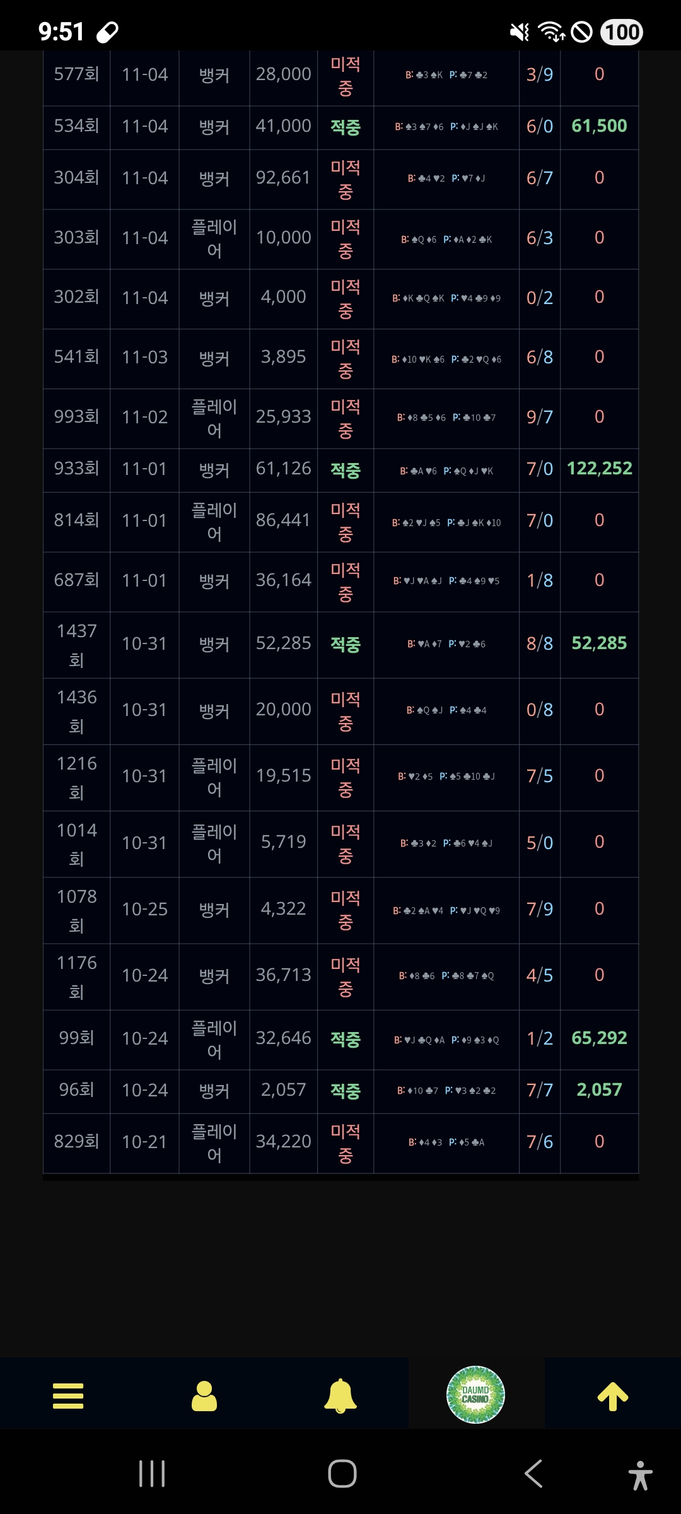Tap the Daumd Casino logo

pyautogui.click(x=475, y=1395)
